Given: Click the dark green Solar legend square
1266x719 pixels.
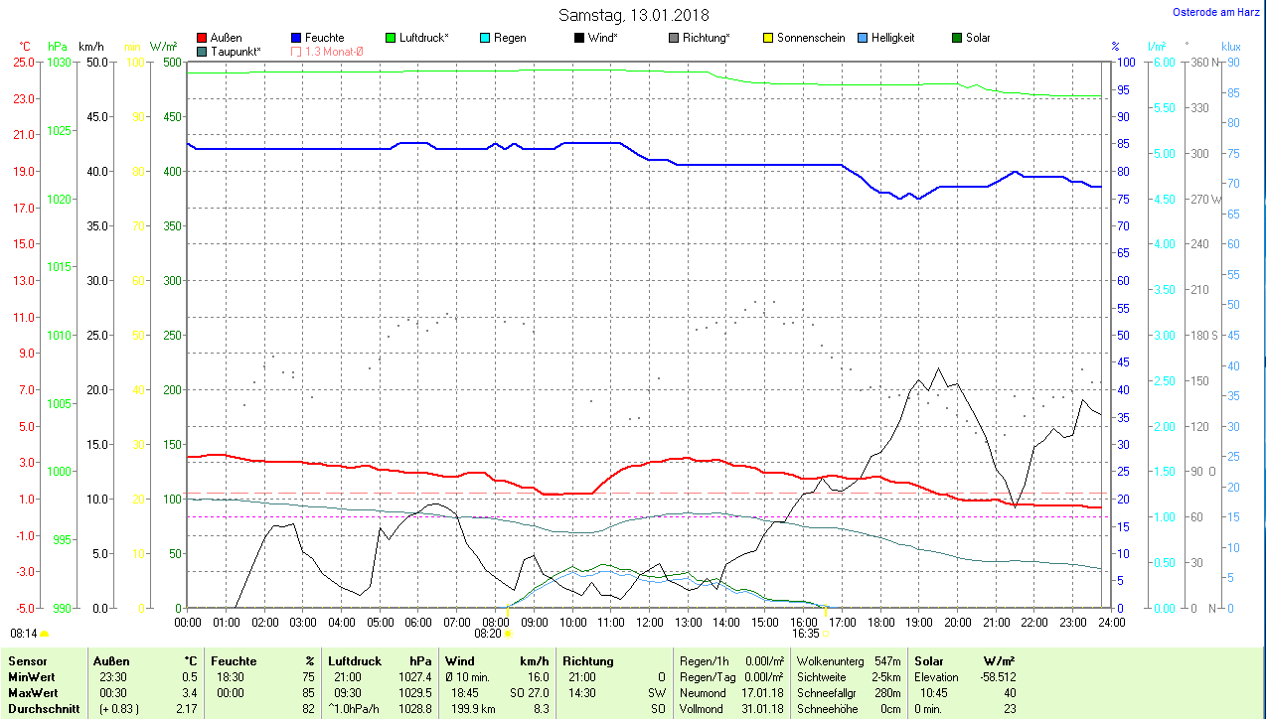Looking at the screenshot, I should click(x=957, y=38).
